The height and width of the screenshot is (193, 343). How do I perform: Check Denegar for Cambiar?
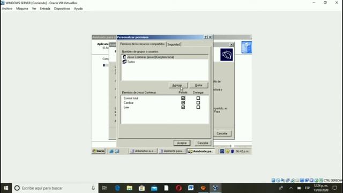(198, 102)
